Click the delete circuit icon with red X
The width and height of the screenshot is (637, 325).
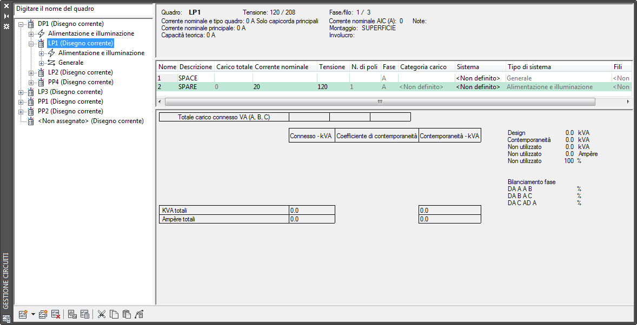click(56, 314)
